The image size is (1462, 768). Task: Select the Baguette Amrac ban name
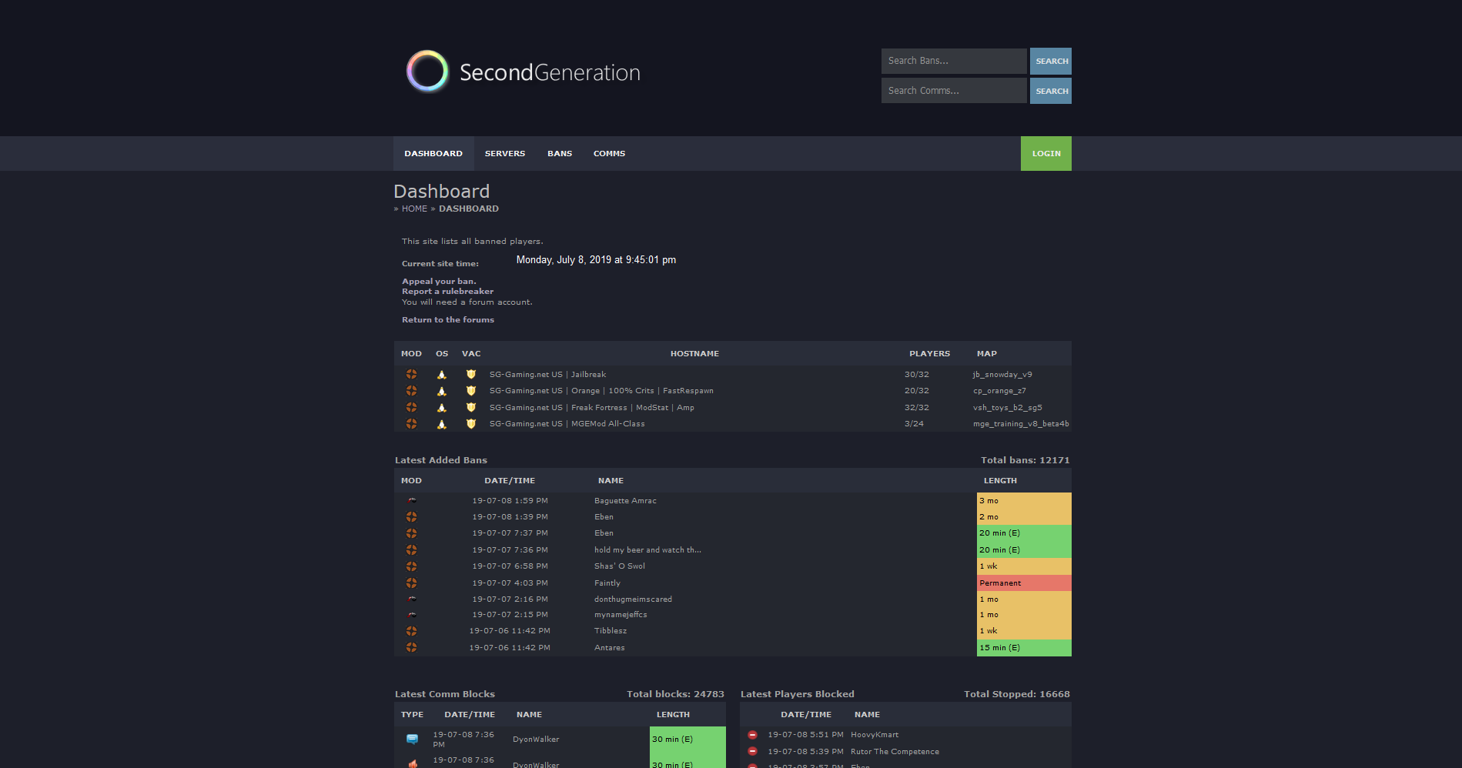pos(625,501)
